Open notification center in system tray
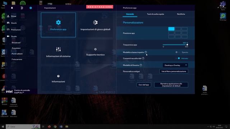 click(x=226, y=126)
